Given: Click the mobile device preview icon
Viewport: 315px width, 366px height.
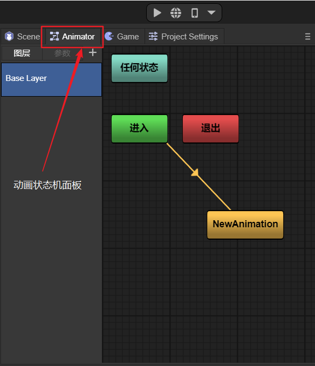Looking at the screenshot, I should (195, 13).
